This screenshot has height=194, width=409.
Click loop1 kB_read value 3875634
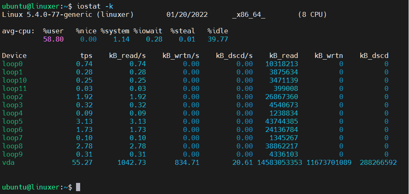(284, 72)
